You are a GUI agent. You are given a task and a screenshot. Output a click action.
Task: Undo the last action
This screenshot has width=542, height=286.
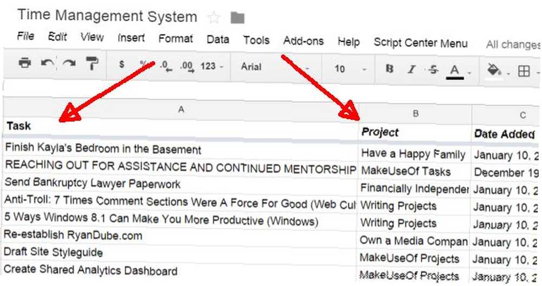tap(47, 63)
